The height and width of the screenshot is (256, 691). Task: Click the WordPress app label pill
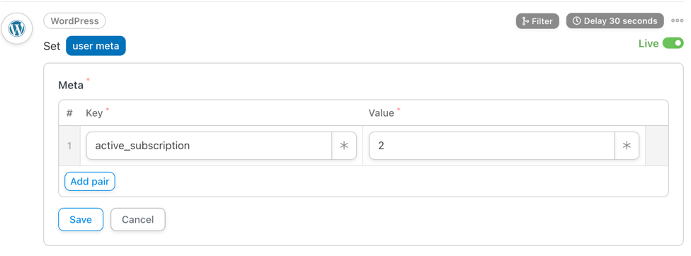74,21
